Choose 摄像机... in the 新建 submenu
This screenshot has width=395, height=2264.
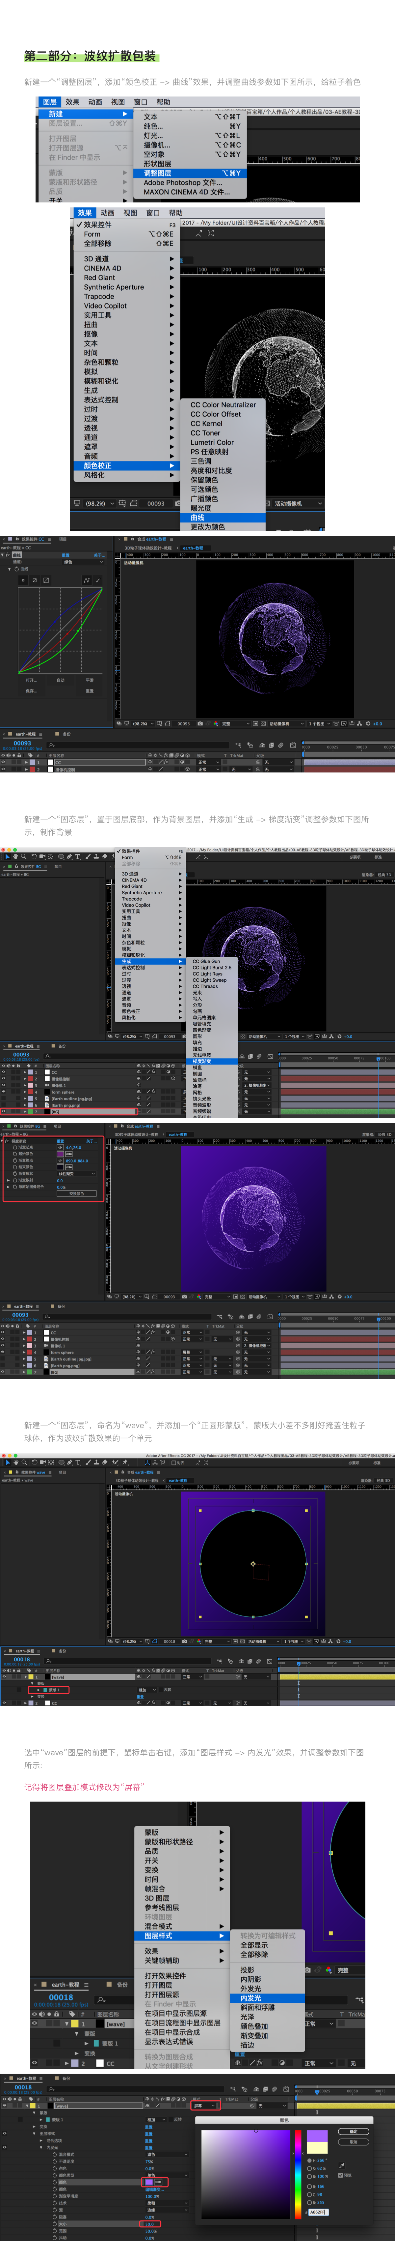coord(191,145)
